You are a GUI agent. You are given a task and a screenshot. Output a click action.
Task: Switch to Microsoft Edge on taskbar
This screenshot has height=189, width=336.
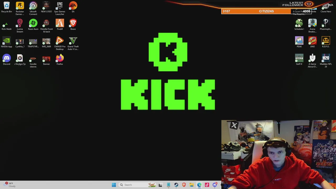(x=199, y=185)
